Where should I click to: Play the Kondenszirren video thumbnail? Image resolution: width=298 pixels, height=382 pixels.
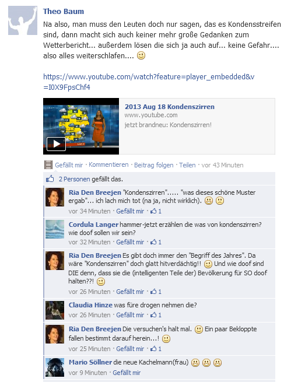[81, 126]
